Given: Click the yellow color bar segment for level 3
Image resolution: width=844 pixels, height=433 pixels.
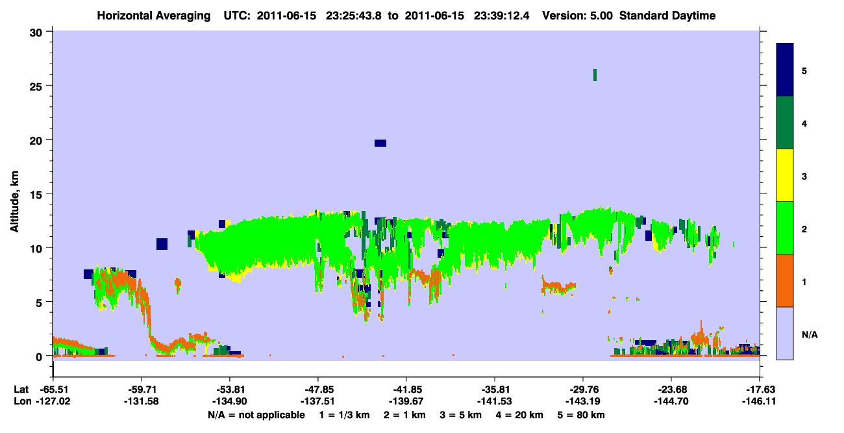Looking at the screenshot, I should pyautogui.click(x=785, y=175).
